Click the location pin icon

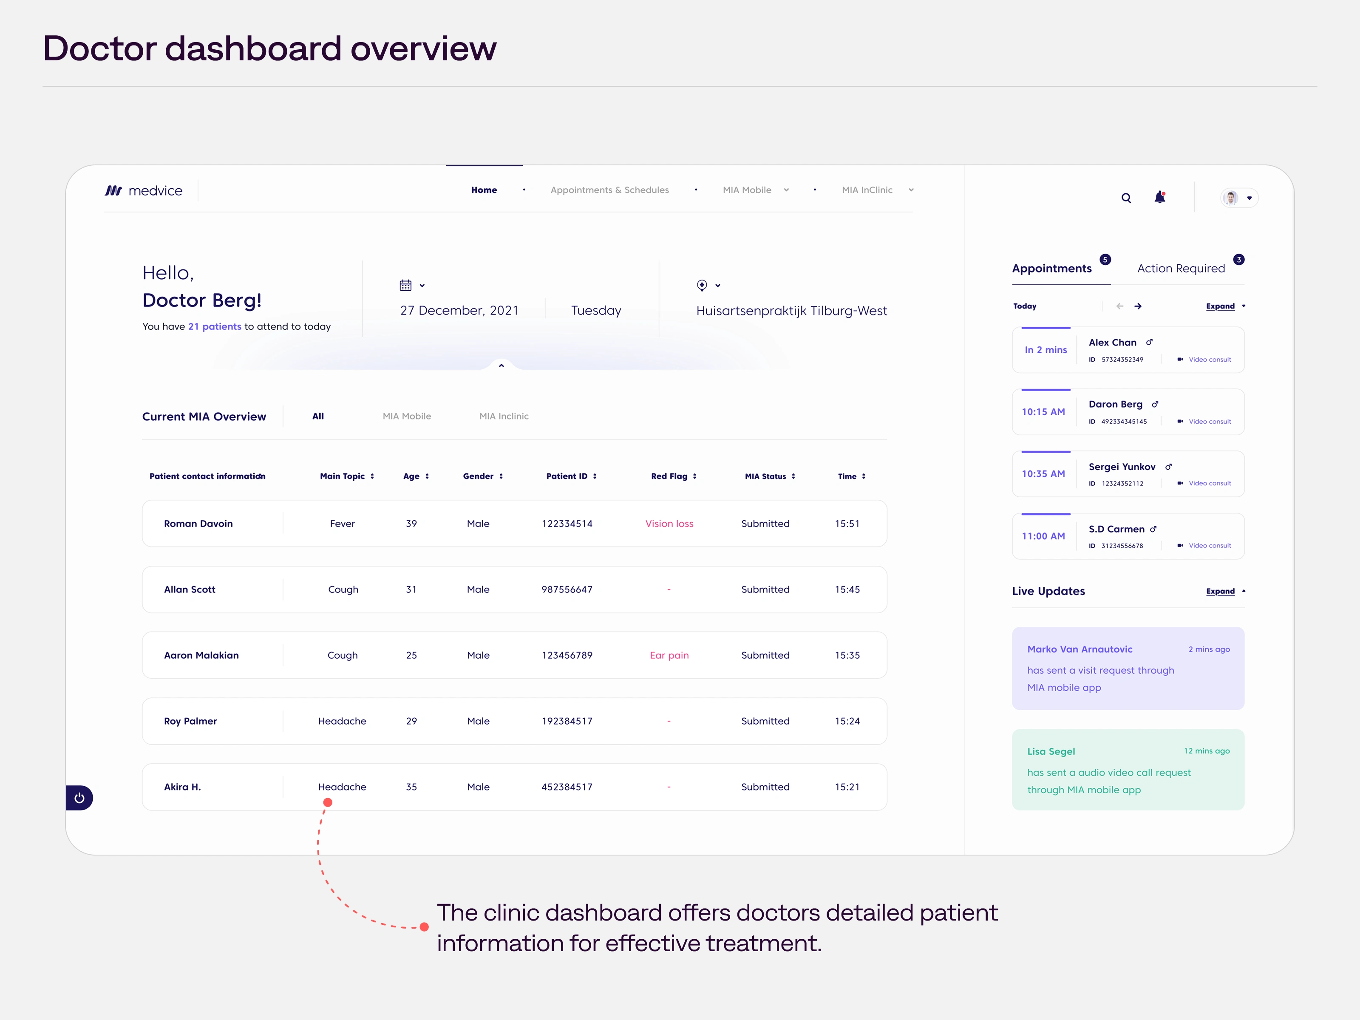tap(702, 285)
